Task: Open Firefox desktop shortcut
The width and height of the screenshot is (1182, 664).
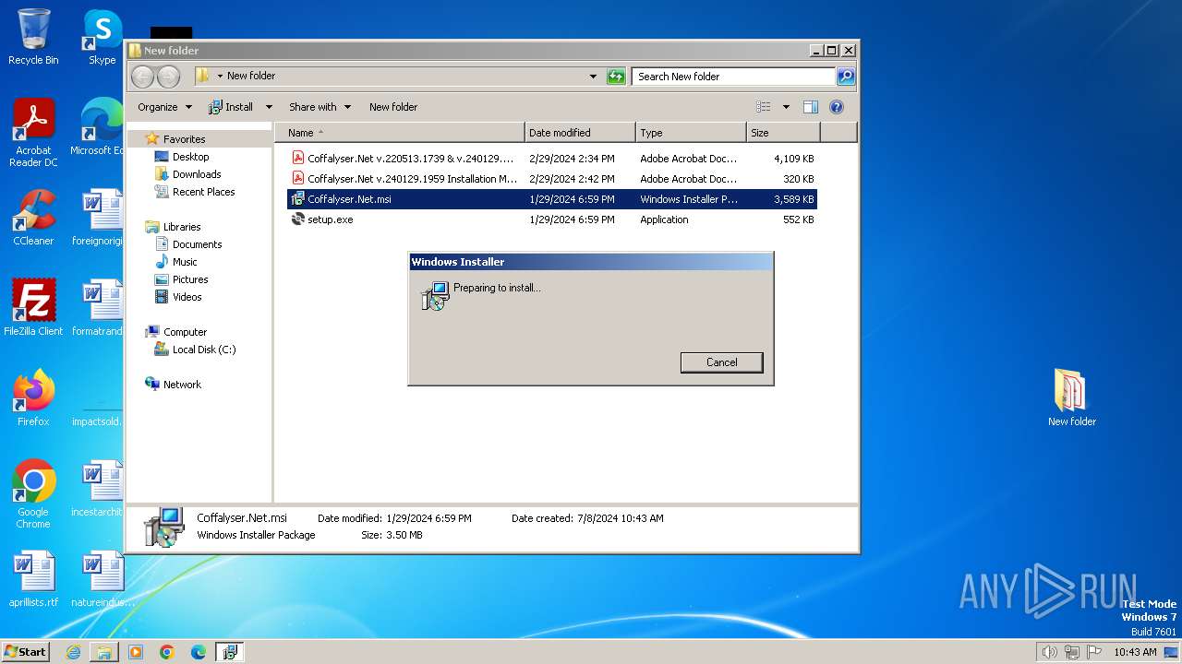Action: 33,398
